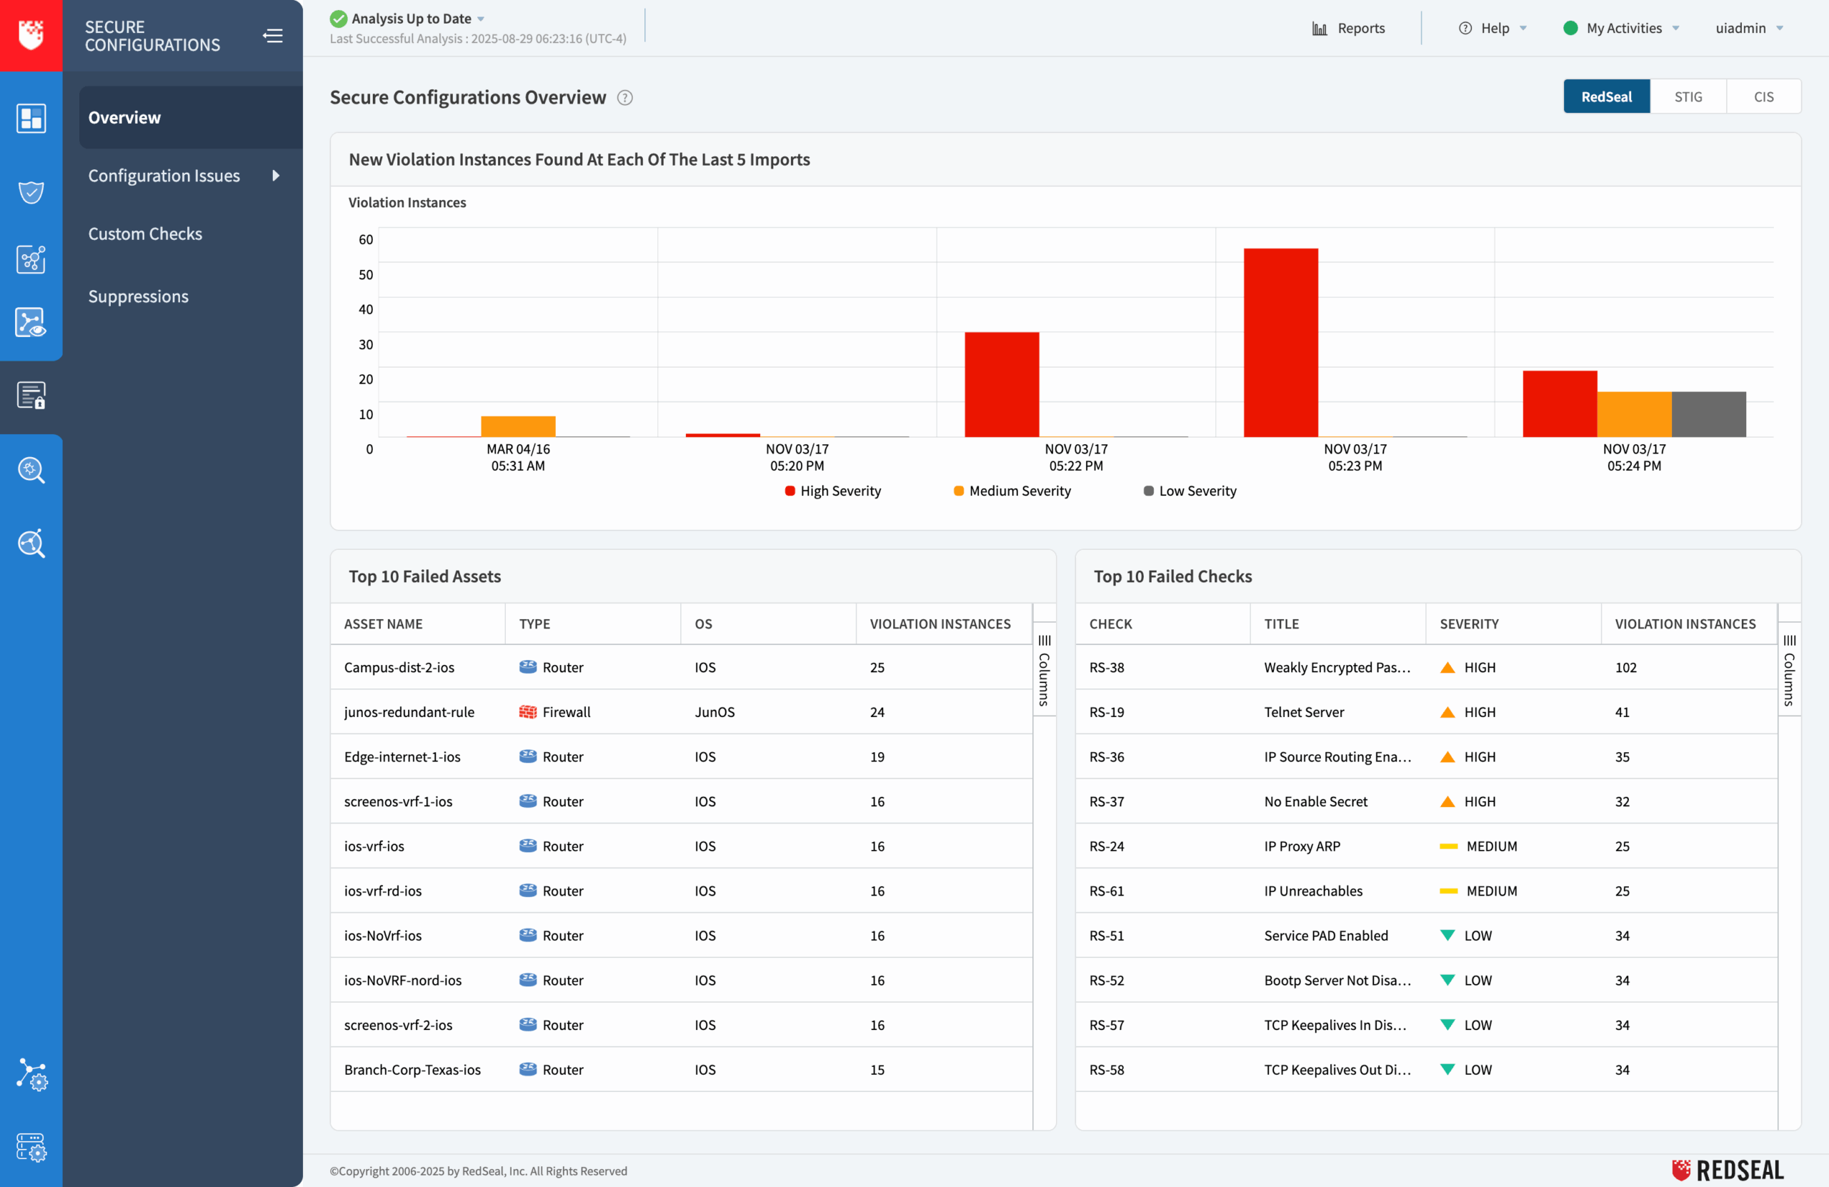
Task: Click the screenos-vrf-2-ios asset name
Action: pyautogui.click(x=398, y=1024)
